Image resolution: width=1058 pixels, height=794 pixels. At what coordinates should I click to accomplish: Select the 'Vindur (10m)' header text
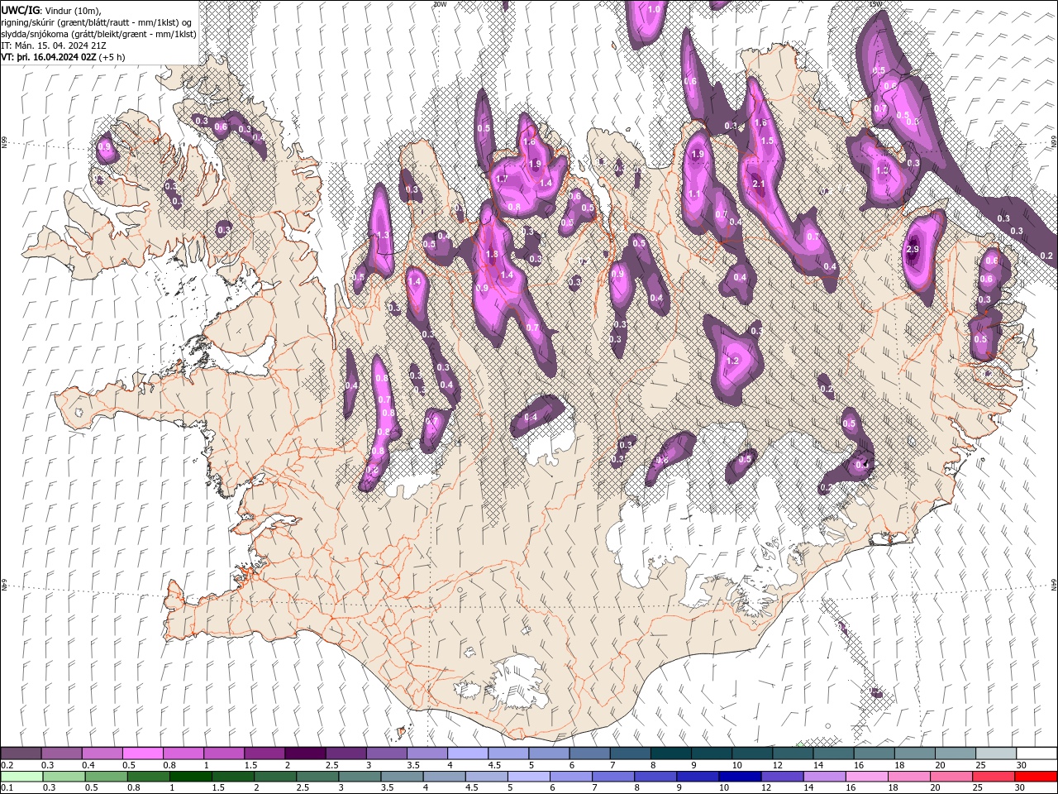(x=74, y=10)
